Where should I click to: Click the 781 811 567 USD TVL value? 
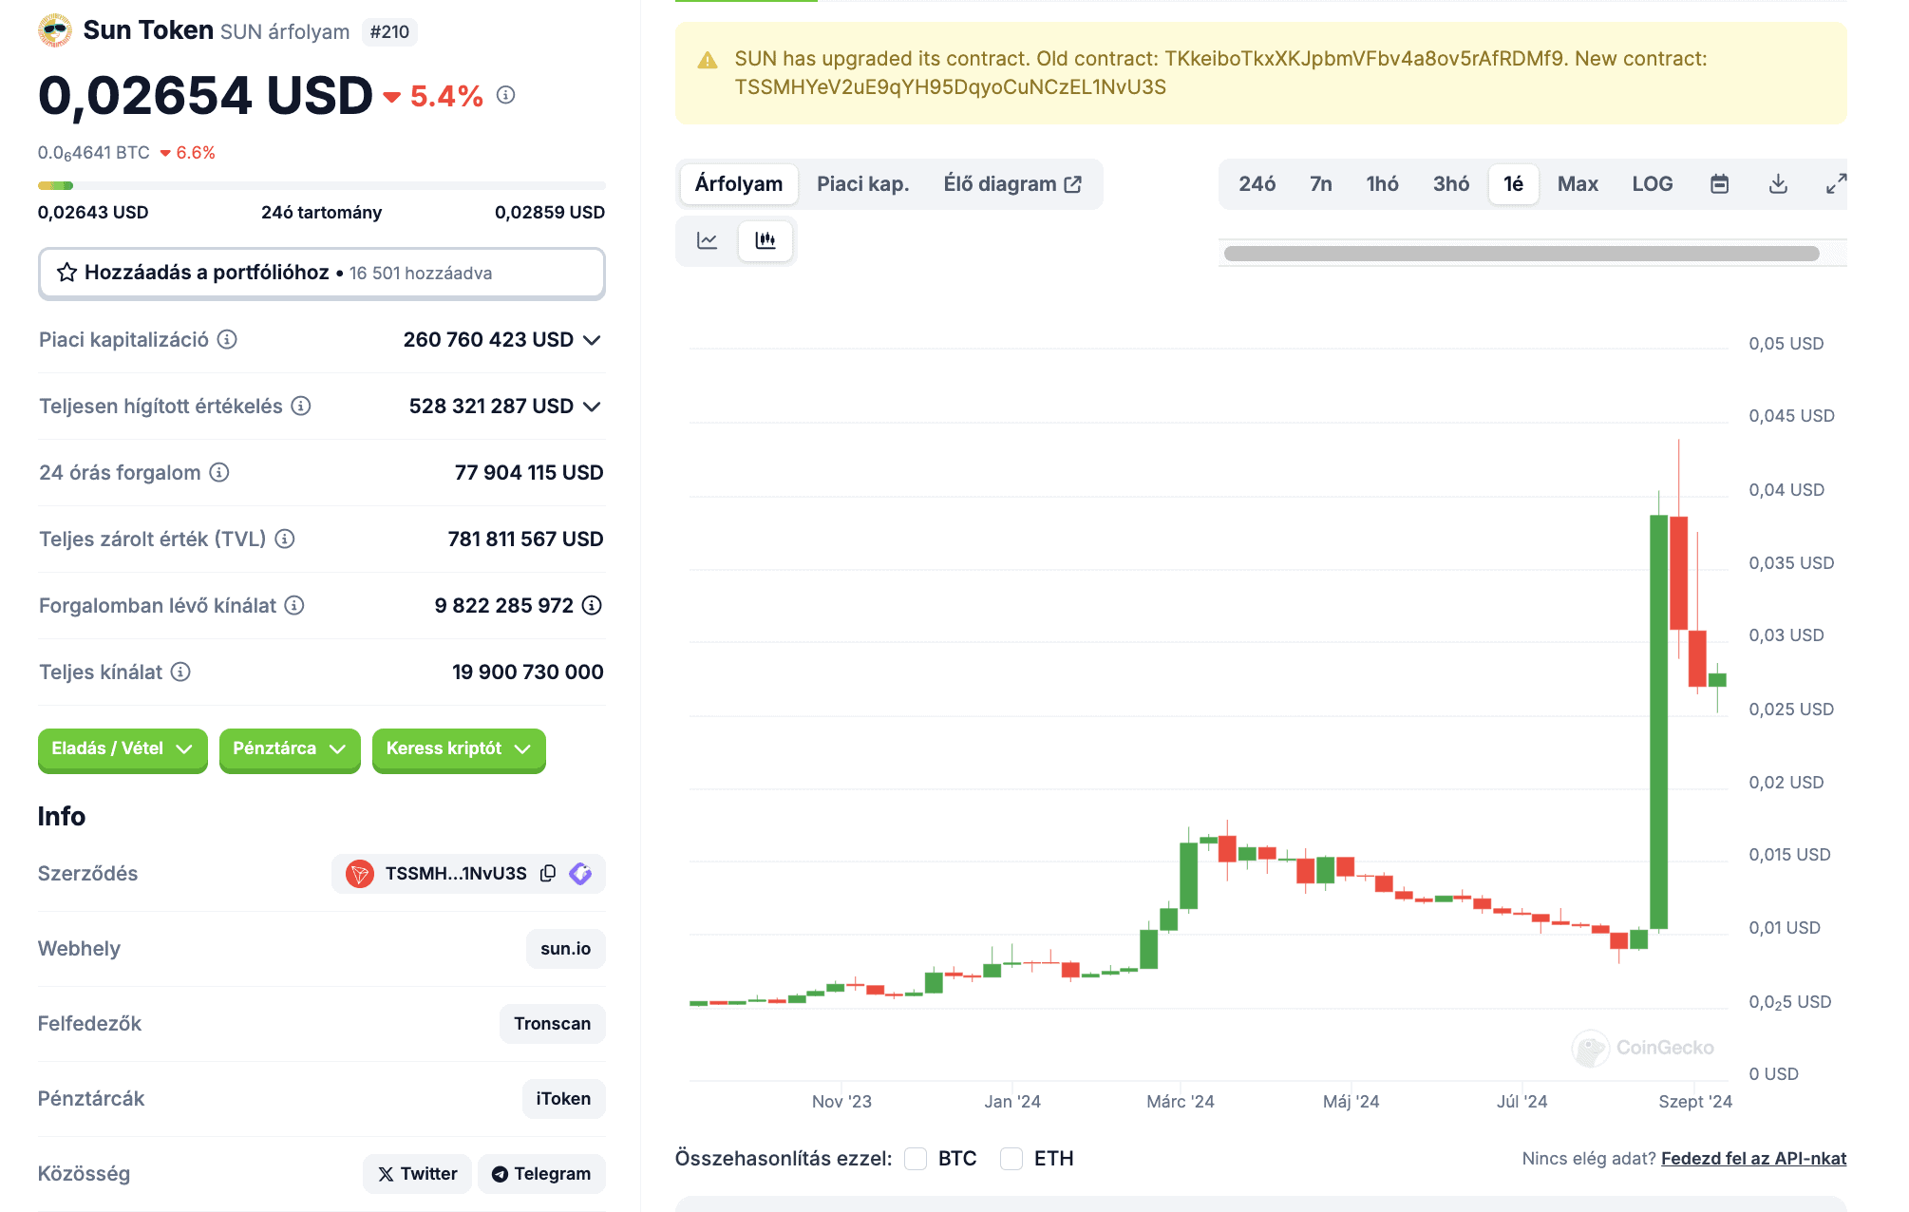[525, 540]
